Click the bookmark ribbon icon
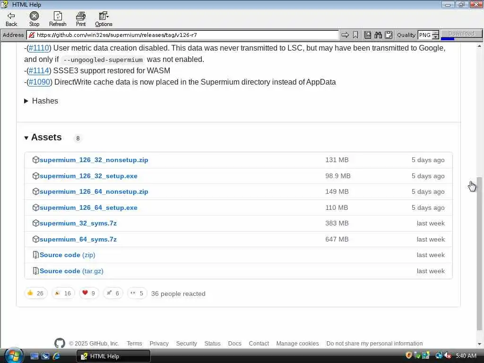 click(x=355, y=35)
